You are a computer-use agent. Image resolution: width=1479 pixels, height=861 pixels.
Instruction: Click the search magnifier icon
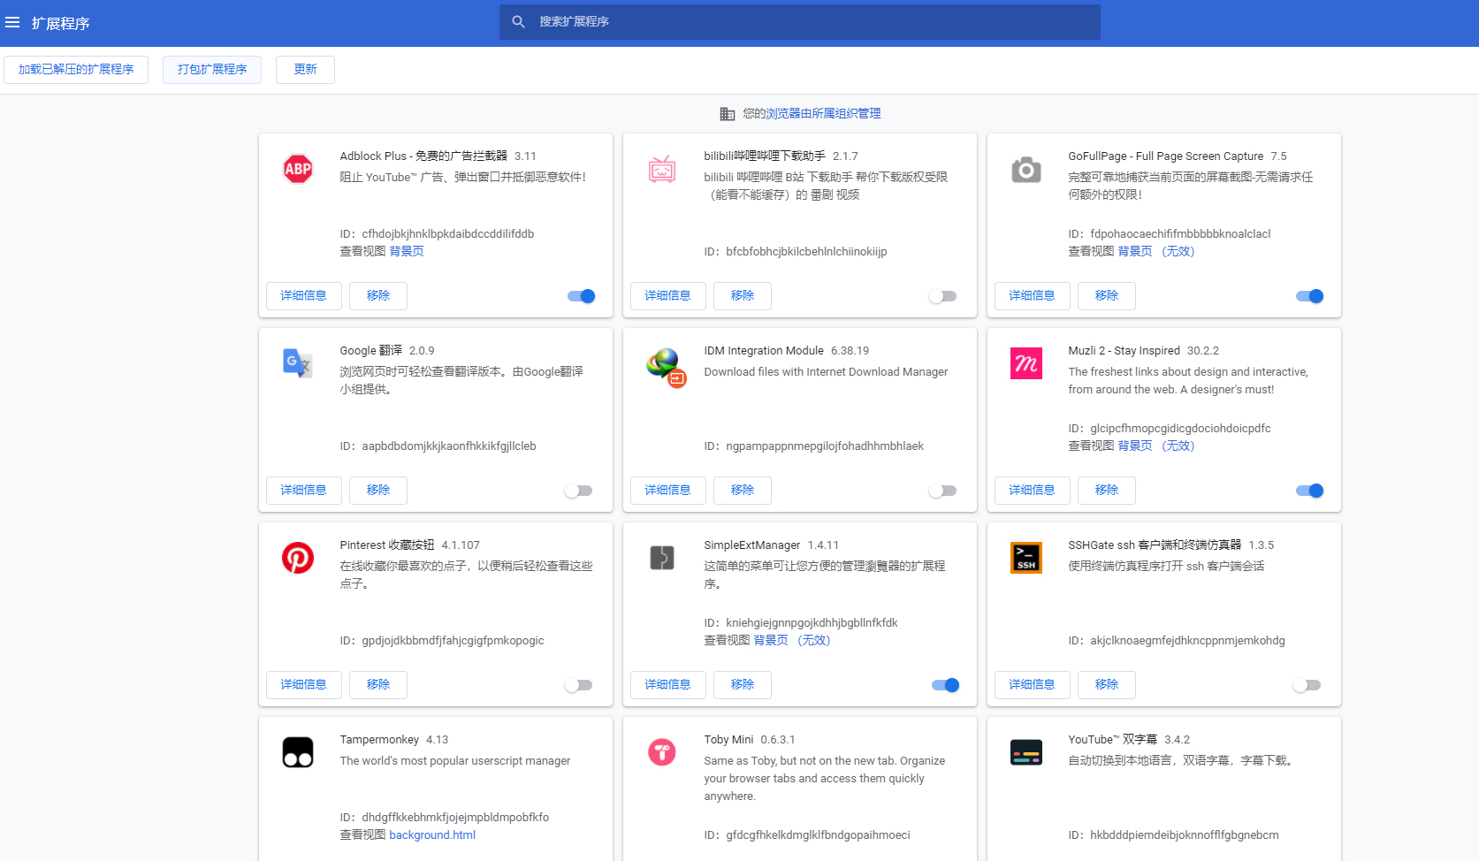point(519,21)
